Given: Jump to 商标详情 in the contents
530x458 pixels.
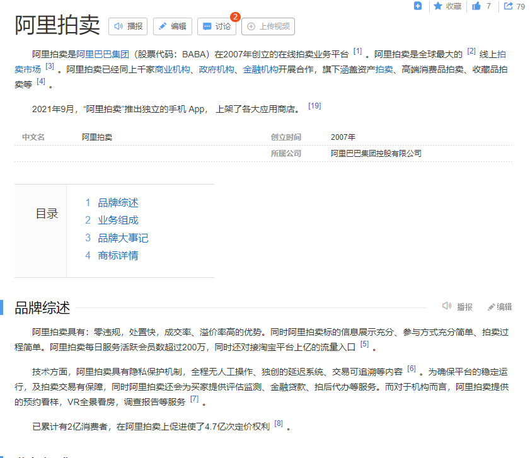Looking at the screenshot, I should [118, 256].
